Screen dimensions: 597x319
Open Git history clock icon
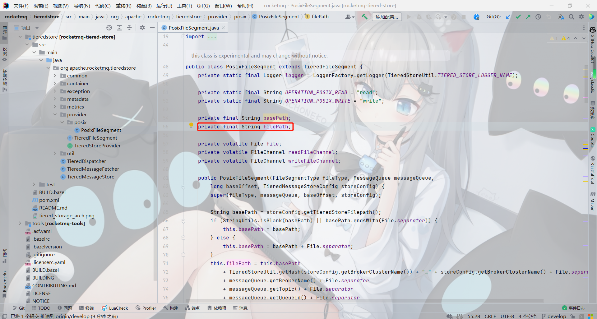[x=538, y=17]
